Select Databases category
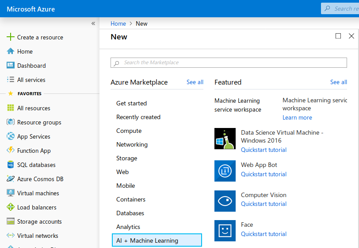The width and height of the screenshot is (359, 248). [130, 213]
